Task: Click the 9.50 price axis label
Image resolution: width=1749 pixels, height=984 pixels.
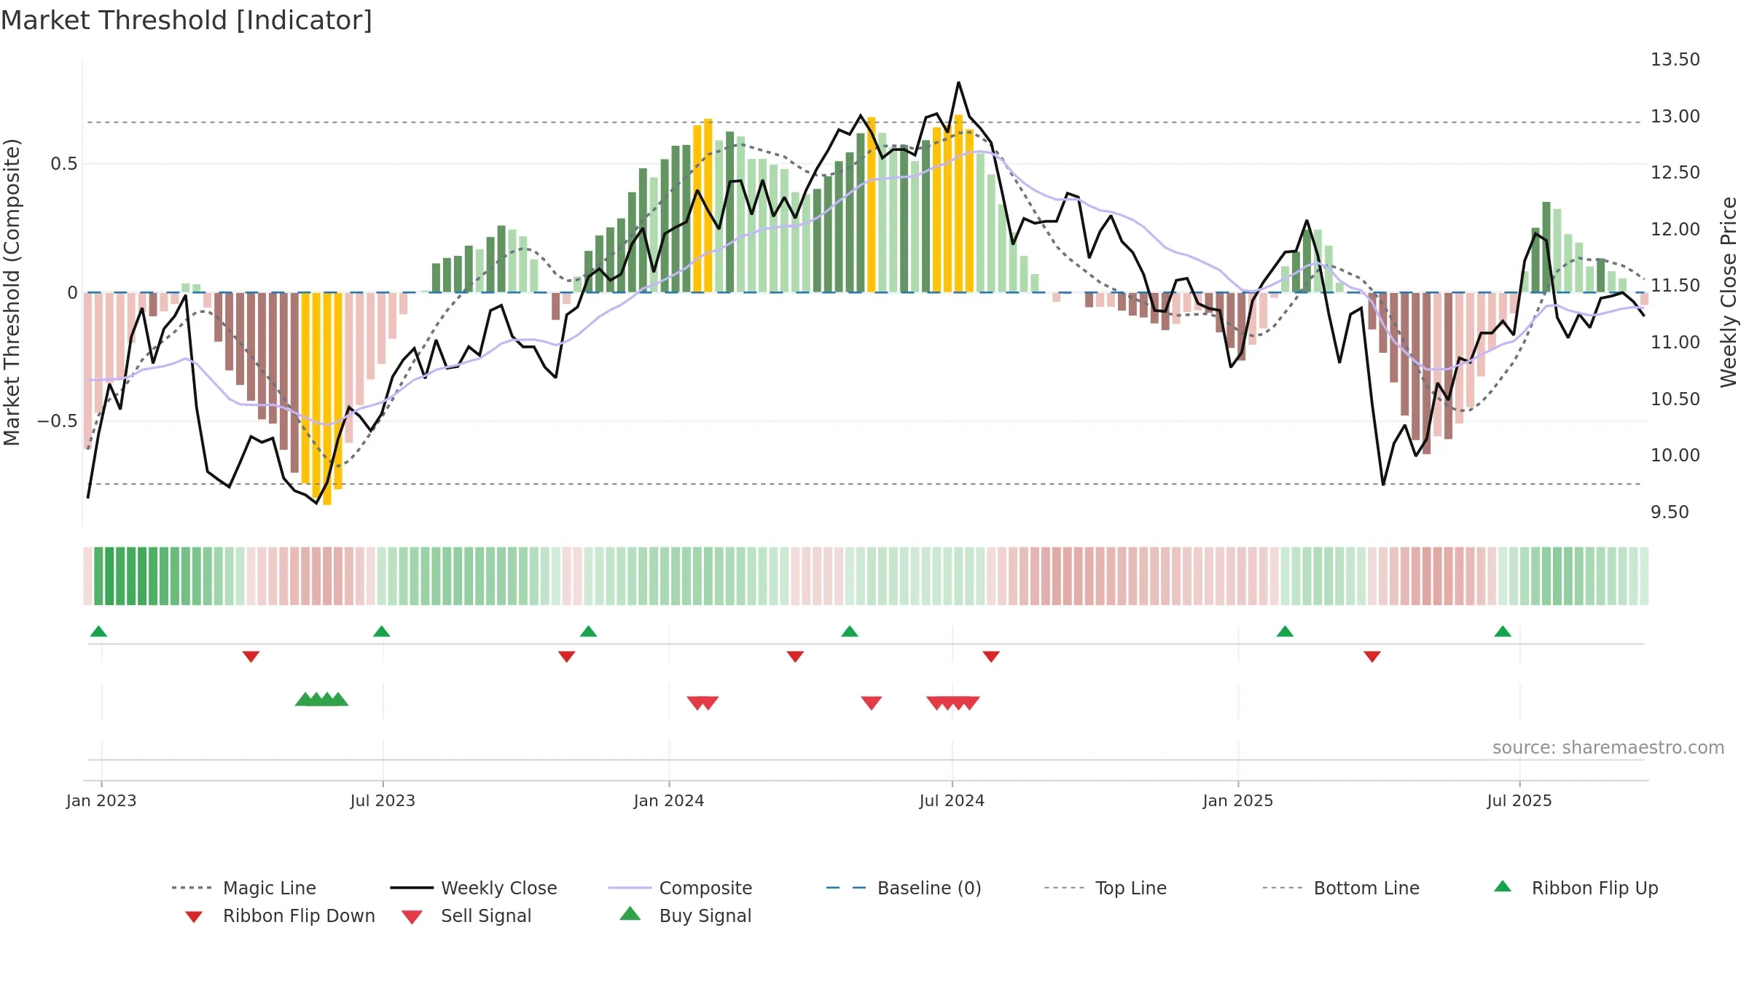Action: [x=1670, y=512]
